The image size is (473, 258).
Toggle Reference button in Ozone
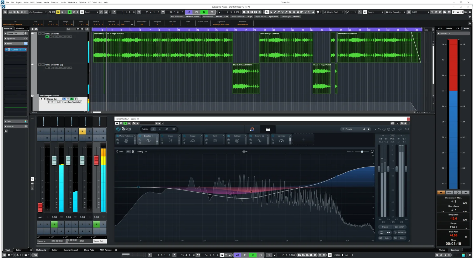point(400,232)
